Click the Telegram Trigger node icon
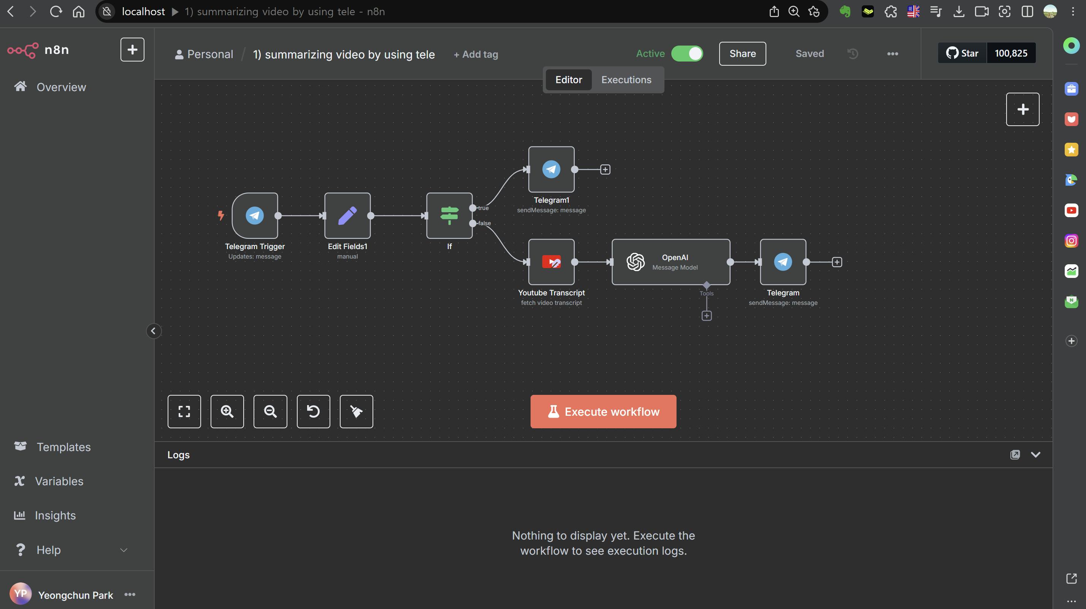 (x=255, y=216)
